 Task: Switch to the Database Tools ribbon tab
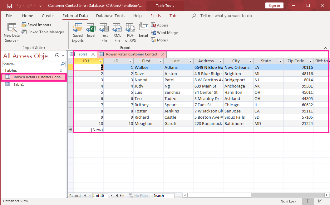(110, 16)
